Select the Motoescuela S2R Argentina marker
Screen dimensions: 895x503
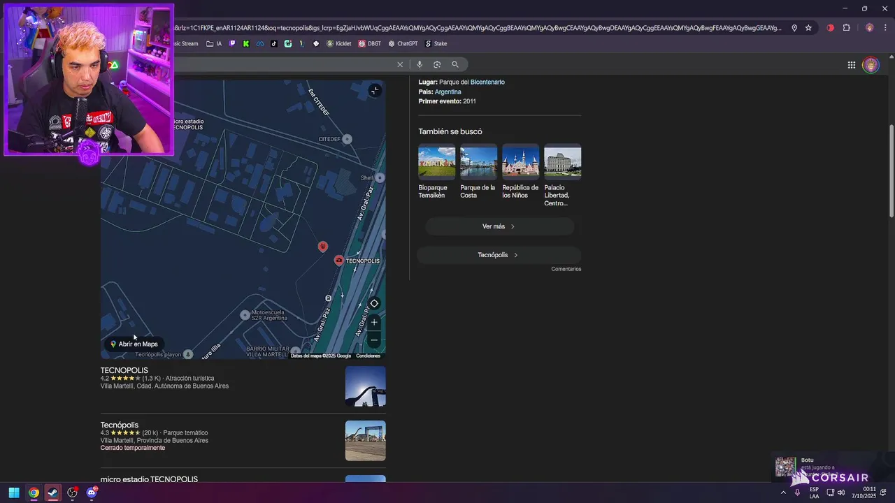click(x=245, y=315)
